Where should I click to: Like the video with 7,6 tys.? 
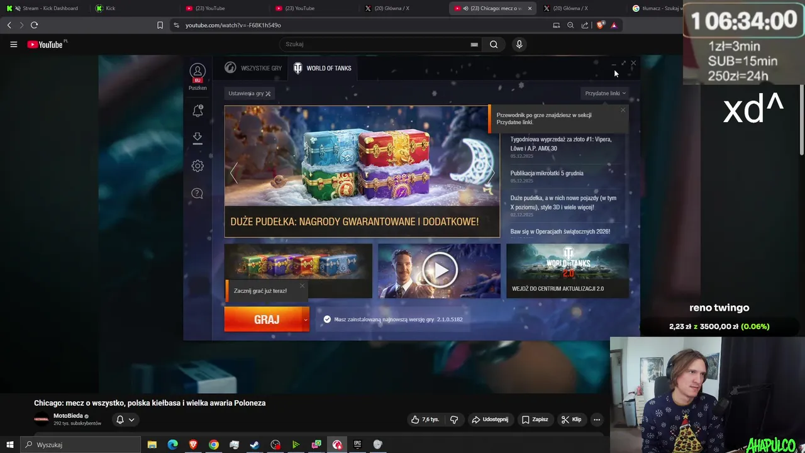pos(425,420)
